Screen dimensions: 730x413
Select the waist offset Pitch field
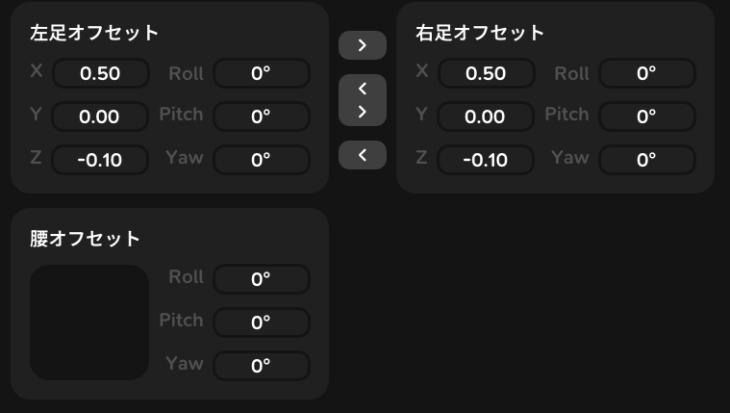click(x=261, y=323)
